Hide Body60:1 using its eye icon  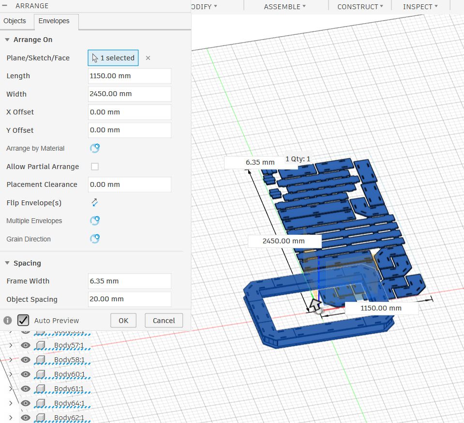pos(26,374)
